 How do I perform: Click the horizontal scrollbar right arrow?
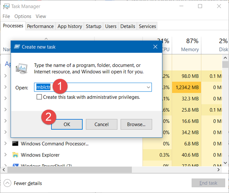point(218,170)
